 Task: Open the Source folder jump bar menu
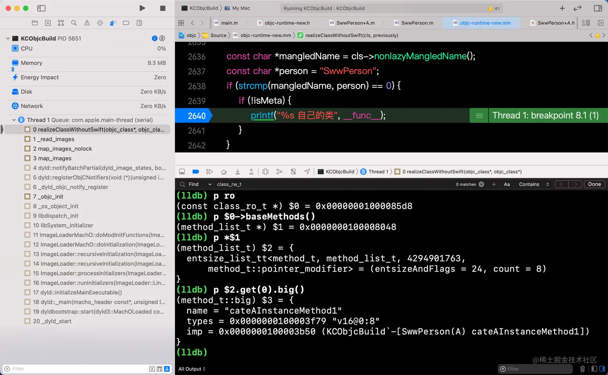(215, 35)
